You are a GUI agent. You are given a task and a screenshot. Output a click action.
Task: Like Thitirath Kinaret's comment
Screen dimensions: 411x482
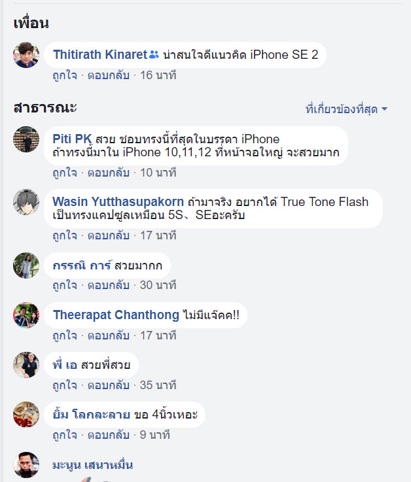coord(65,75)
